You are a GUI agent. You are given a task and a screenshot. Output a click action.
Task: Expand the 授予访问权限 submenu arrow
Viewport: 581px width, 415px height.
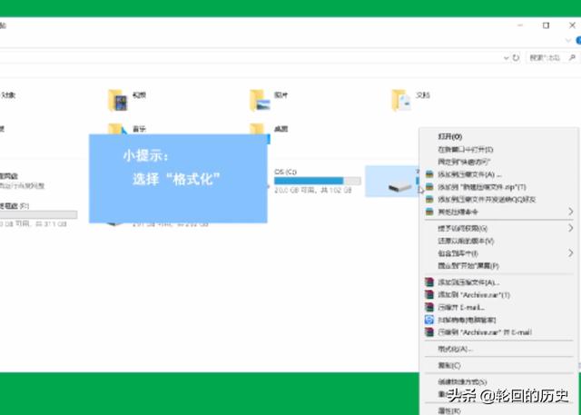(x=571, y=228)
